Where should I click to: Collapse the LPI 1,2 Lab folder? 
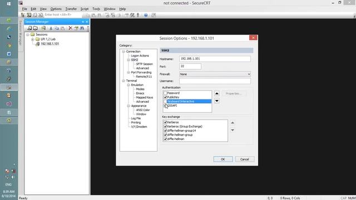pyautogui.click(x=32, y=39)
